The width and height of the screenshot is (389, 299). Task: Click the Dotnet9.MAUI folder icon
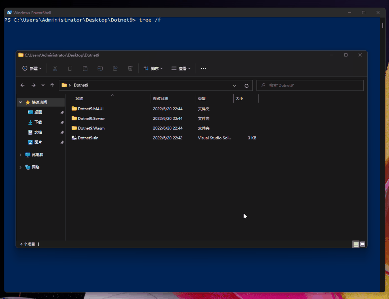click(74, 109)
